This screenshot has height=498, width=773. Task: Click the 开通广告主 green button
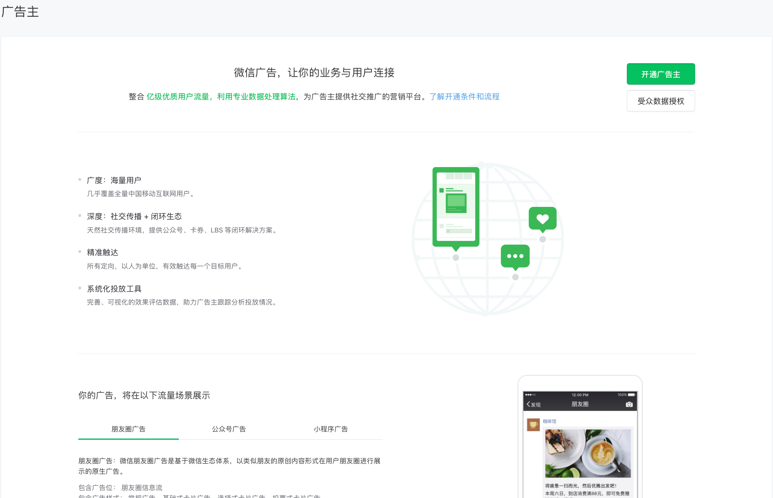660,74
